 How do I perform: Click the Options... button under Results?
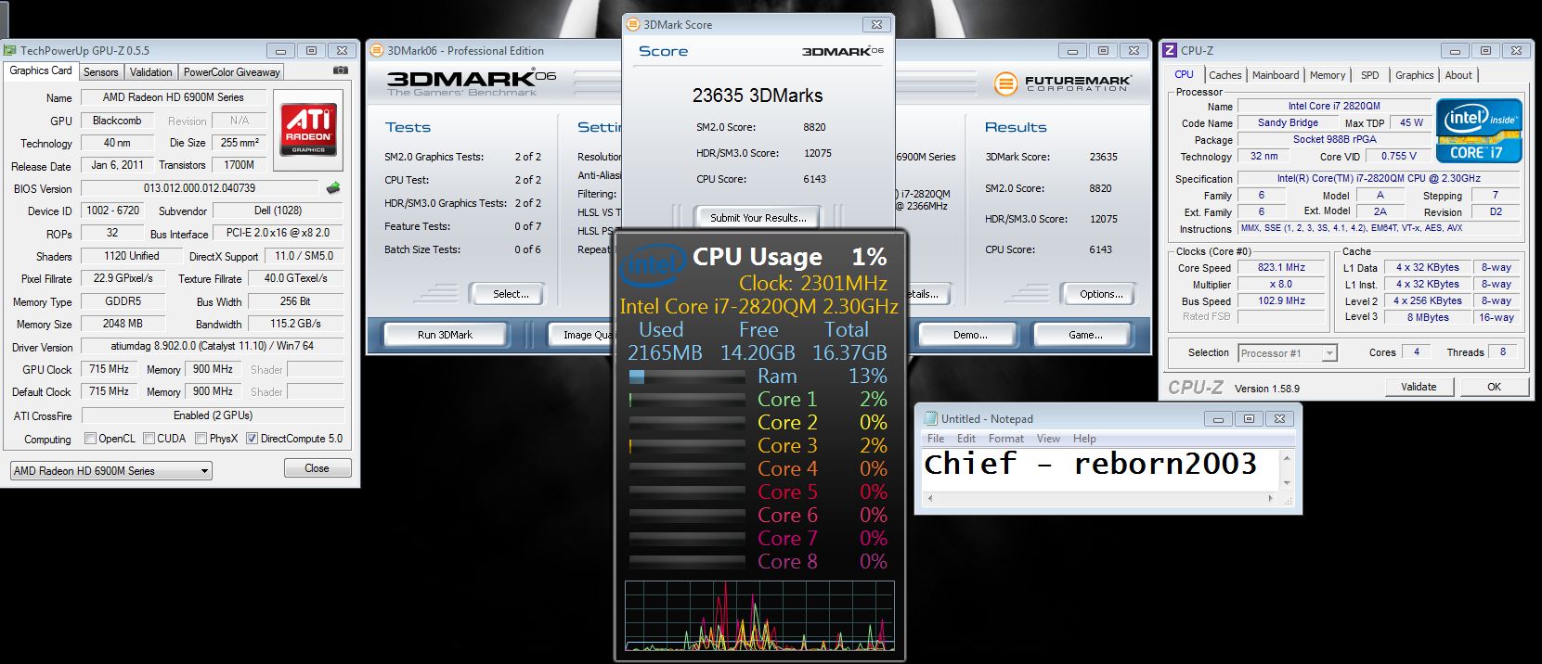(x=1101, y=294)
